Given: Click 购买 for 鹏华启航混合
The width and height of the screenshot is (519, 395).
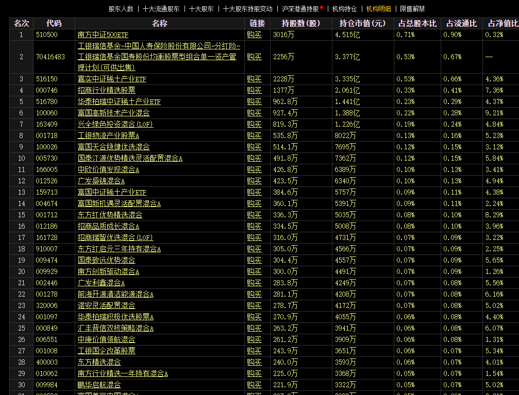Looking at the screenshot, I should coord(255,385).
